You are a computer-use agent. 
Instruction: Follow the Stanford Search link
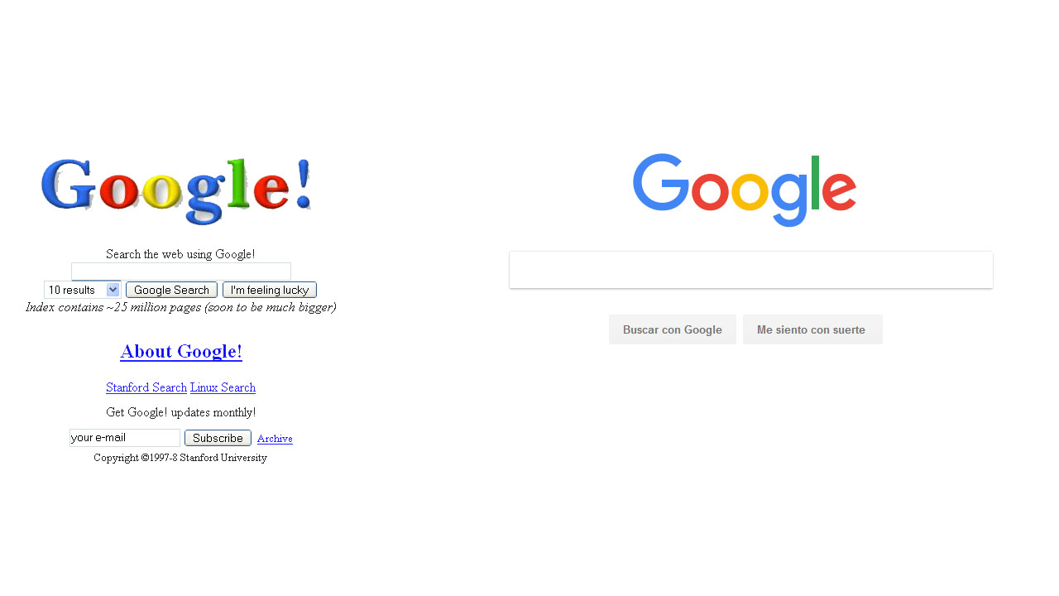click(x=146, y=387)
